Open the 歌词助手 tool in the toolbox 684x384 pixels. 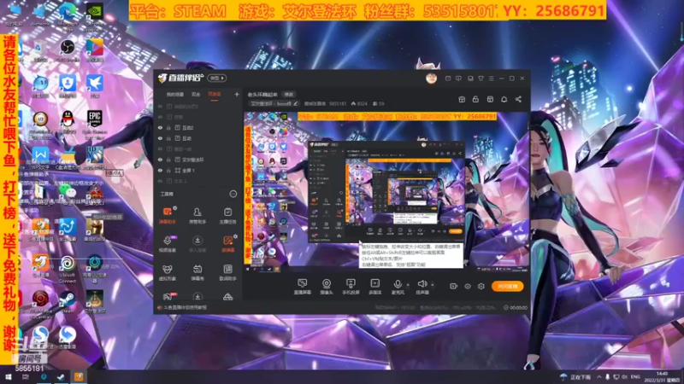(227, 272)
